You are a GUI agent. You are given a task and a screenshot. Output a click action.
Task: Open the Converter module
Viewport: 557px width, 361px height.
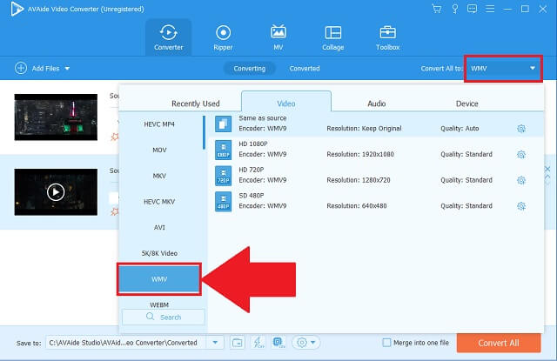point(168,37)
